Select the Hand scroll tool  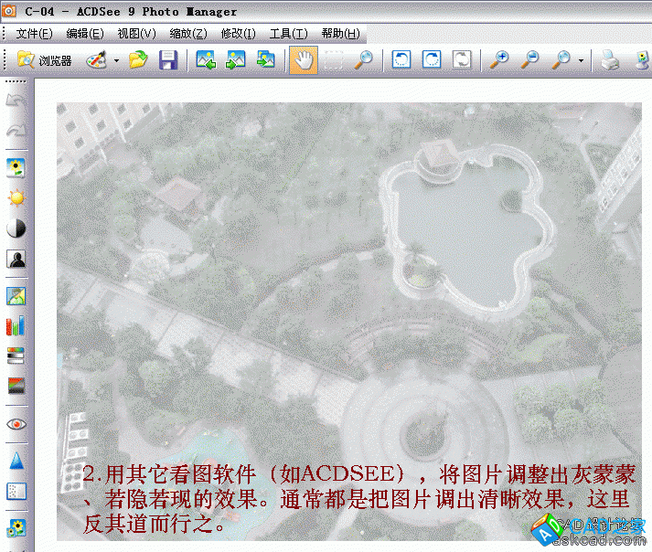304,60
